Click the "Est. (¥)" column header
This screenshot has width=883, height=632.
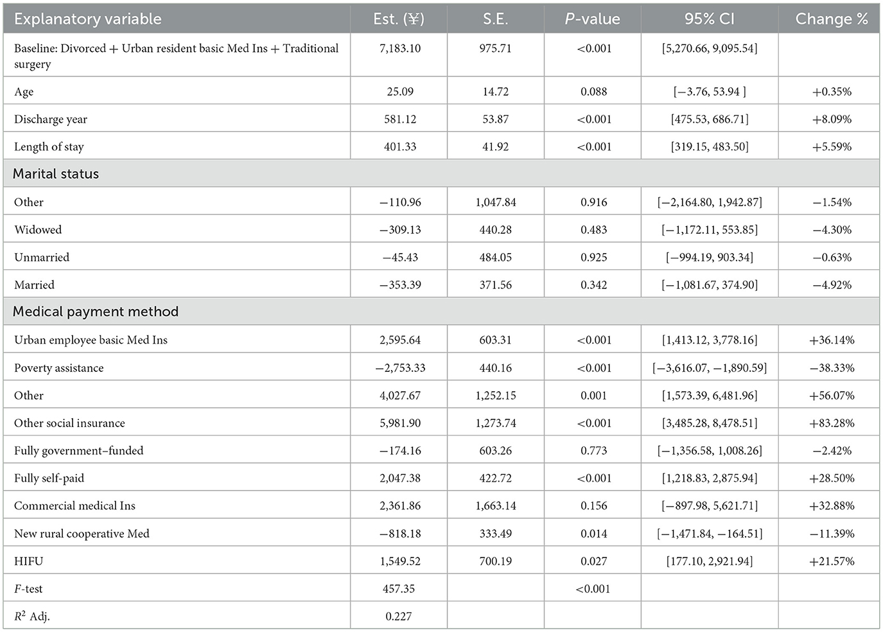tap(399, 19)
